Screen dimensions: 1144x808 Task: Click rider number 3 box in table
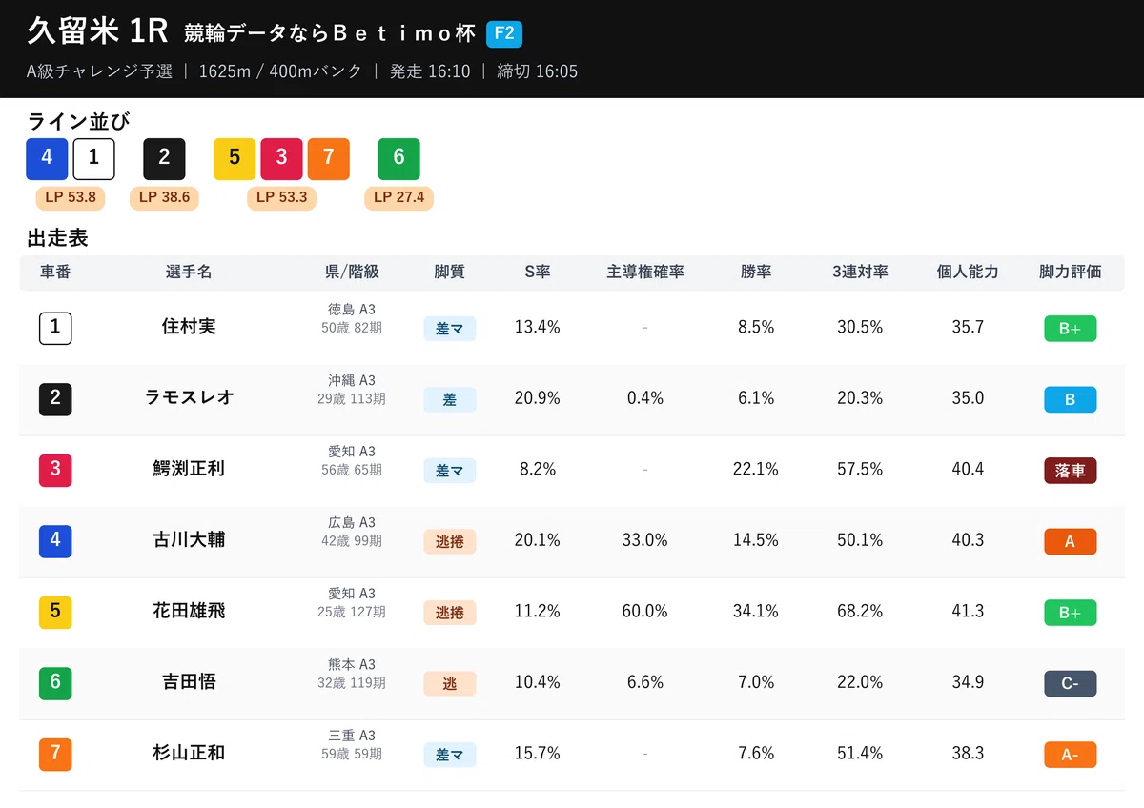55,470
